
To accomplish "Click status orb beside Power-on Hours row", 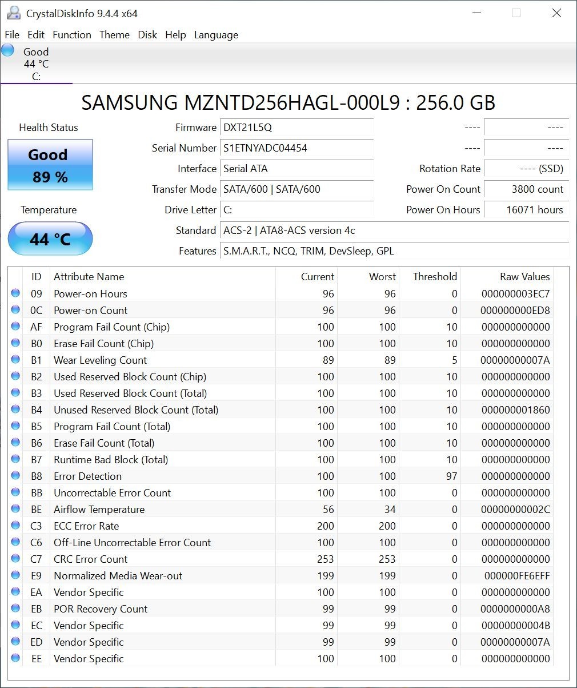I will 15,293.
